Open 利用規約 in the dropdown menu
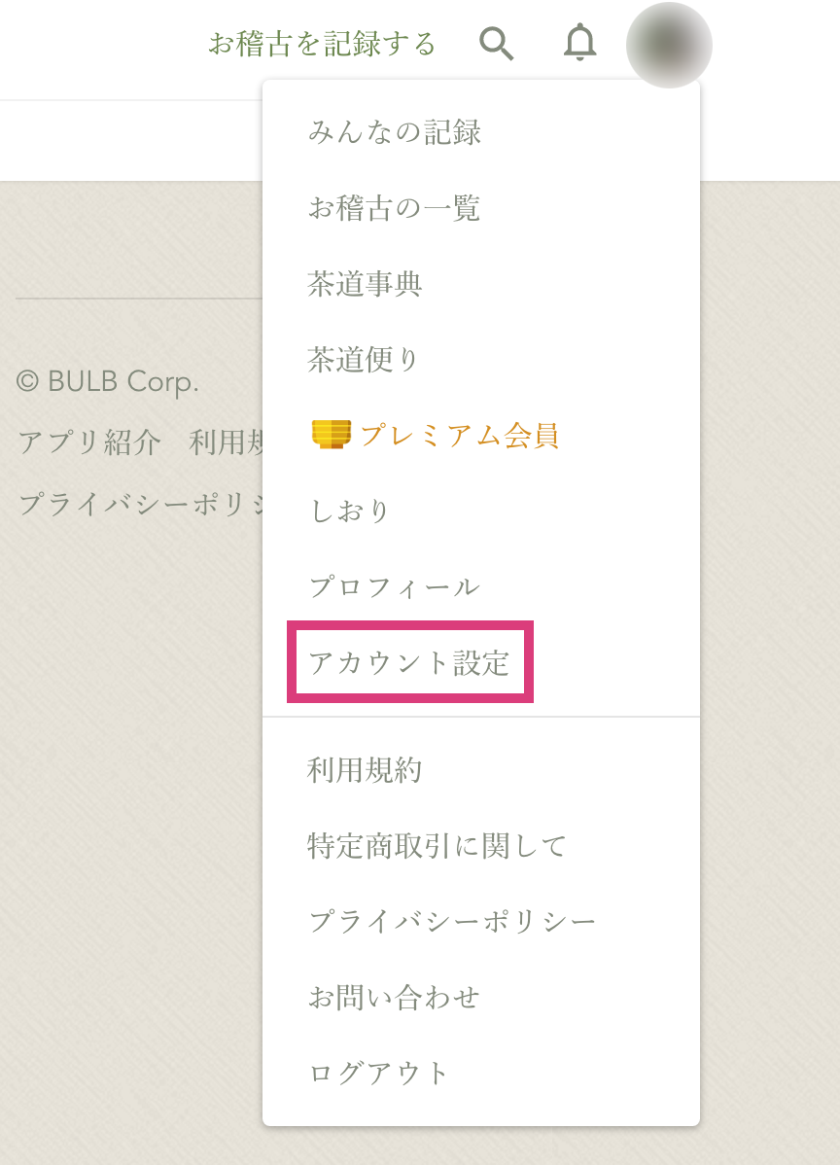The width and height of the screenshot is (840, 1165). (x=365, y=771)
